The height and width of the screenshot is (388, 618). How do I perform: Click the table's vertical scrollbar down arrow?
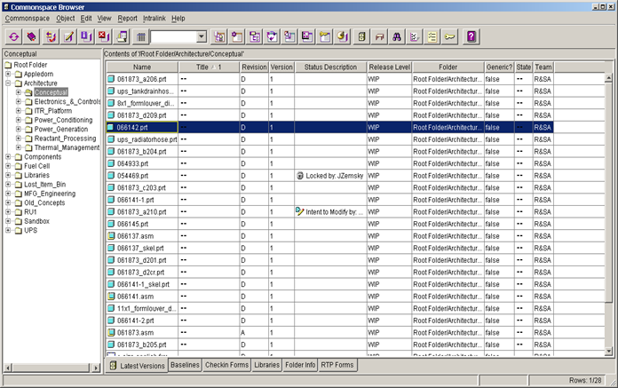pos(608,351)
